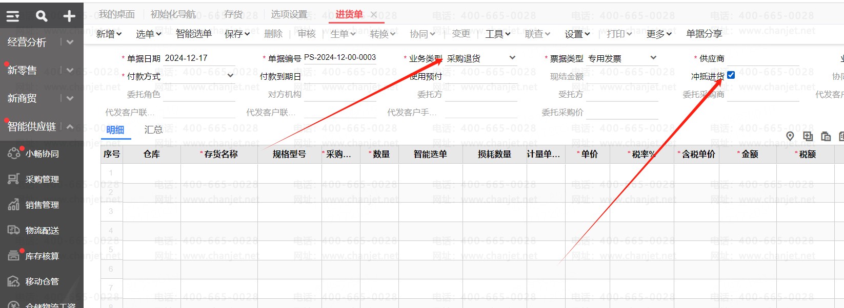Switch to the 汇总 sub-tab
Image resolution: width=844 pixels, height=308 pixels.
click(x=153, y=129)
